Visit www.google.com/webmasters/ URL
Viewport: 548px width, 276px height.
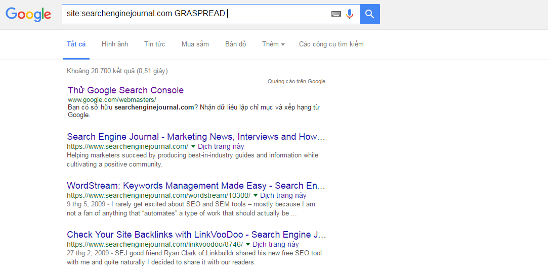coord(112,100)
